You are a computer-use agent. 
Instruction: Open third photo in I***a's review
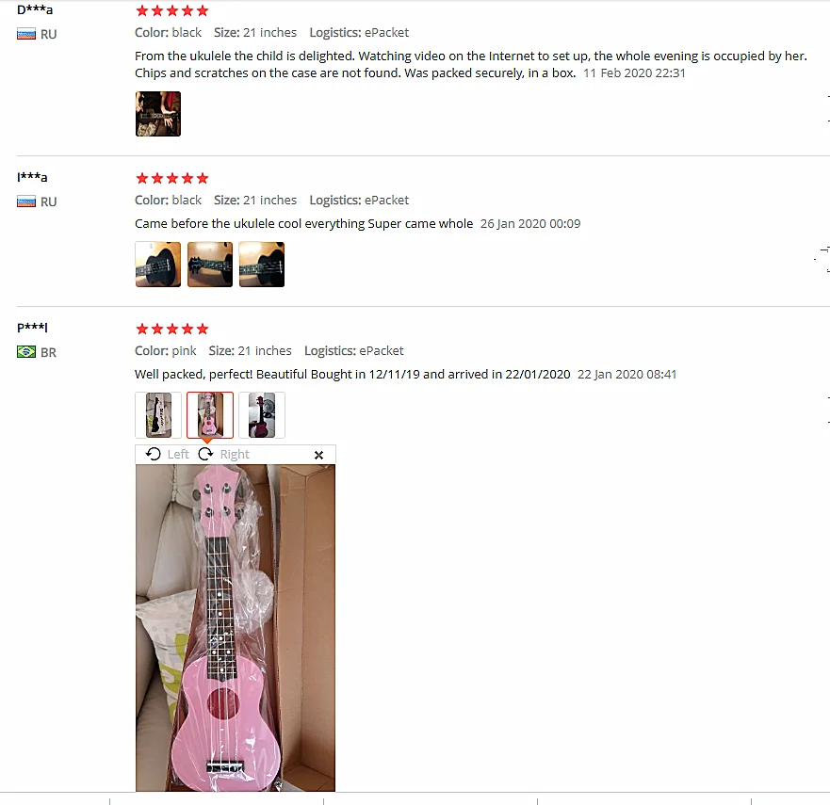pos(262,265)
